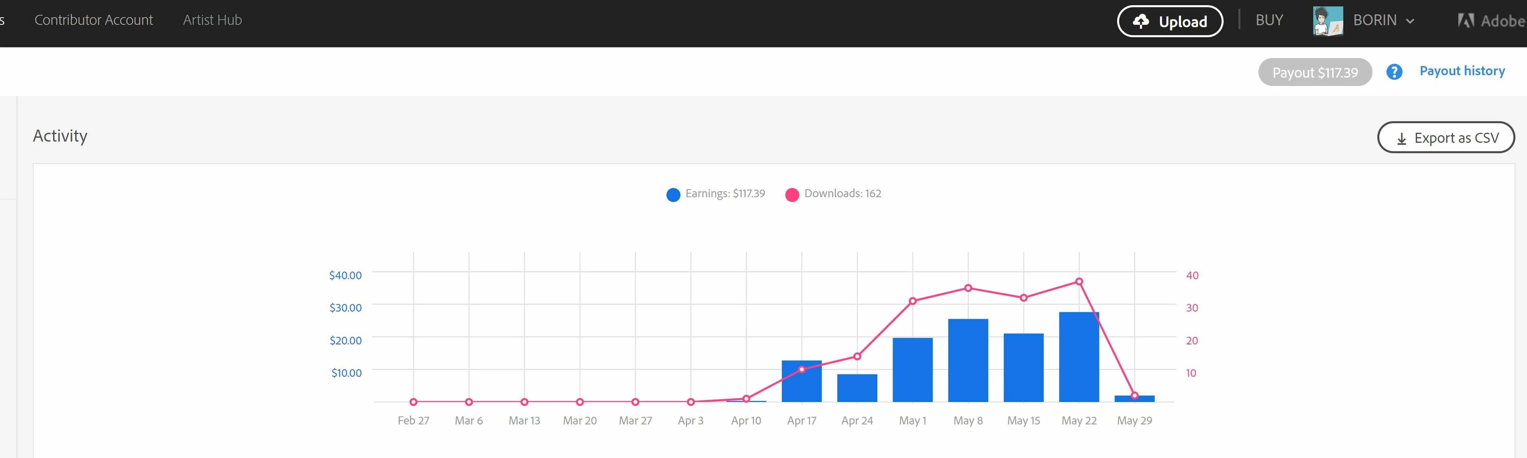Image resolution: width=1527 pixels, height=458 pixels.
Task: Click the BORIN profile avatar
Action: point(1327,21)
